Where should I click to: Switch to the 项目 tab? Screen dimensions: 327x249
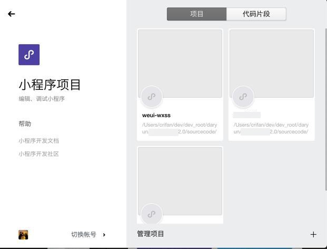(x=196, y=14)
